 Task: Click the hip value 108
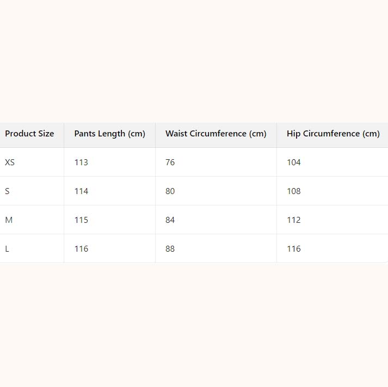pos(294,191)
